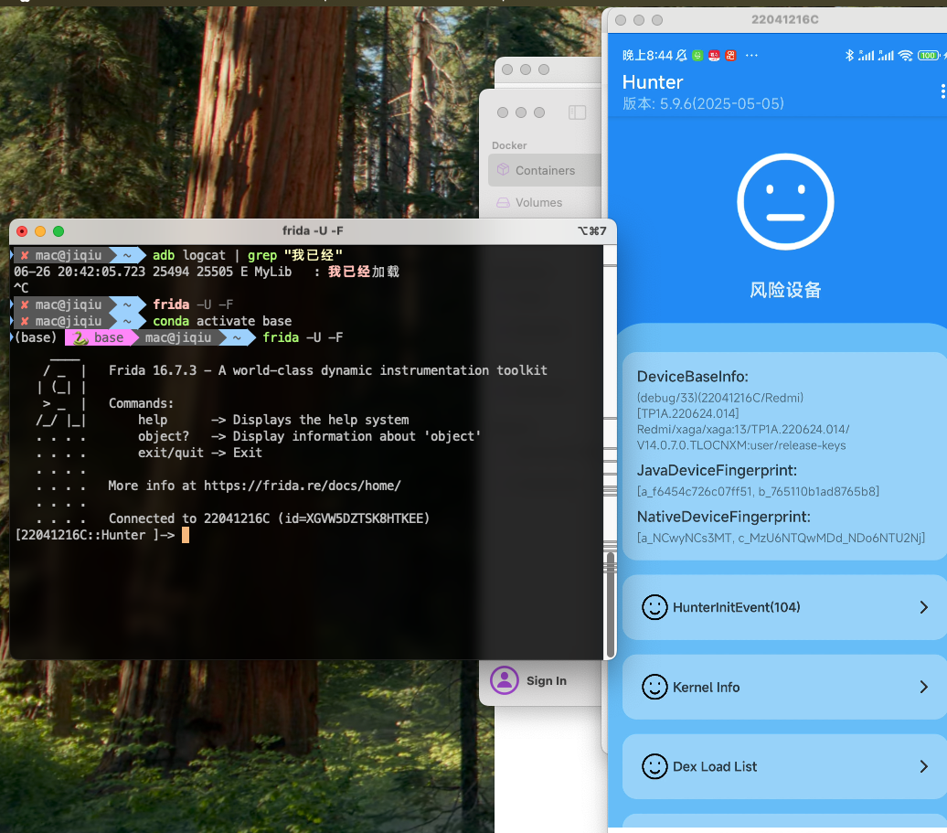The width and height of the screenshot is (947, 833).
Task: Expand HunterInitEvent(104) using its chevron
Action: (923, 607)
